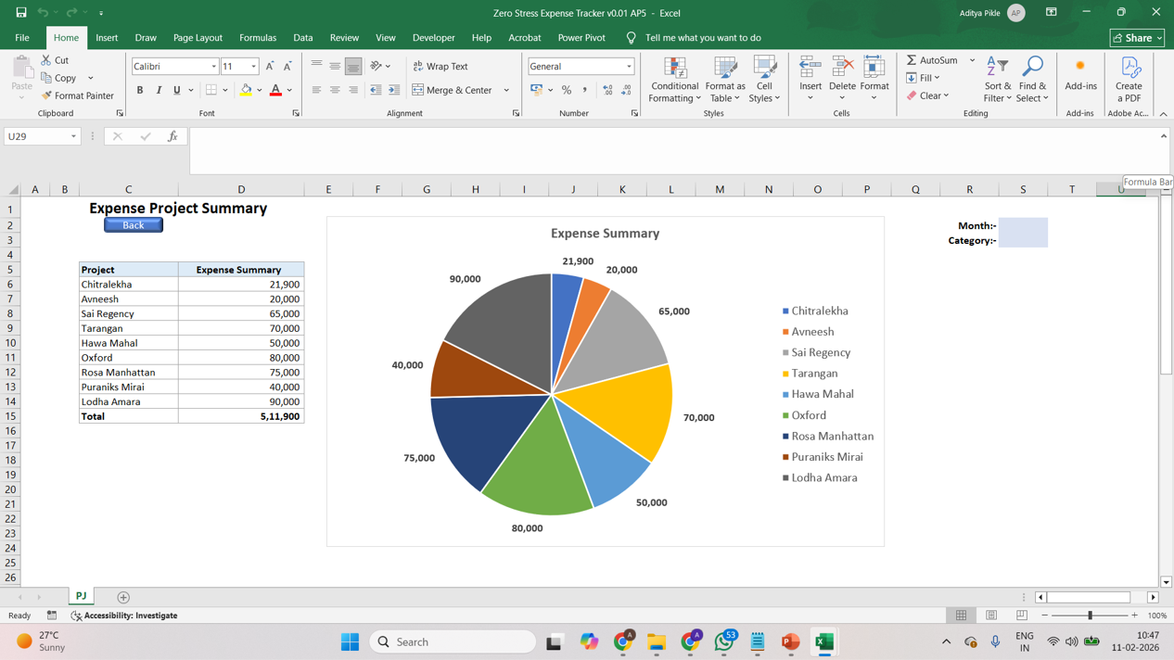Toggle Italic text formatting
Screen dimensions: 1174x660
159,91
